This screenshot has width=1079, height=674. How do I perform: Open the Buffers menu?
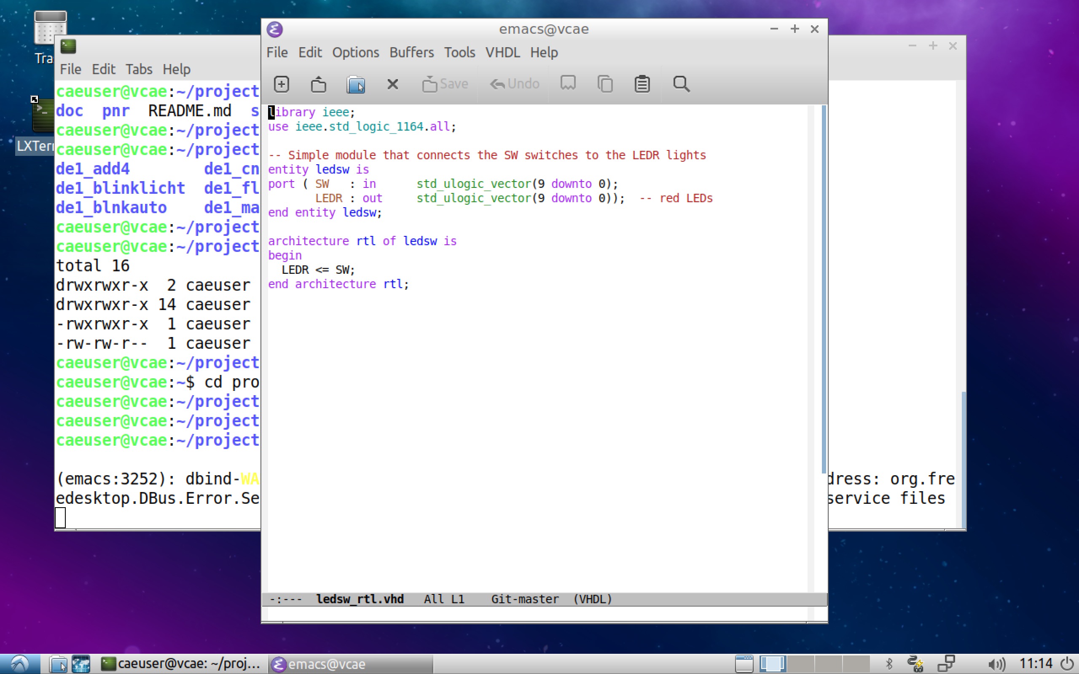(411, 53)
